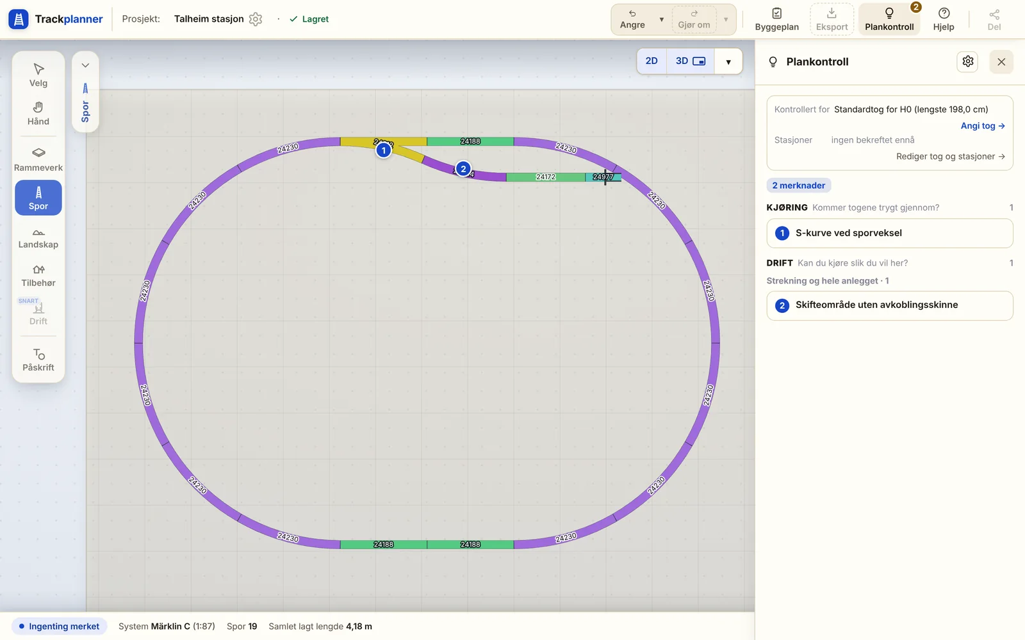Click the Eksport button

(832, 19)
